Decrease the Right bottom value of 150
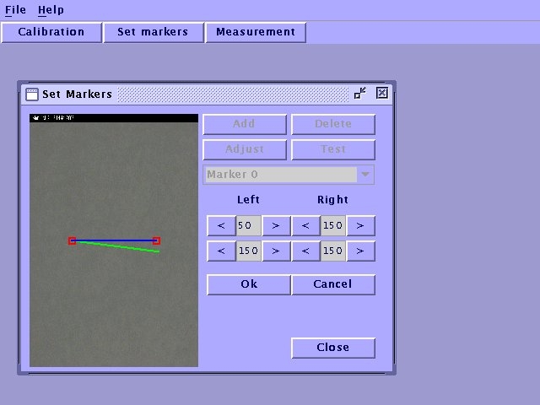The image size is (540, 405). pyautogui.click(x=305, y=251)
